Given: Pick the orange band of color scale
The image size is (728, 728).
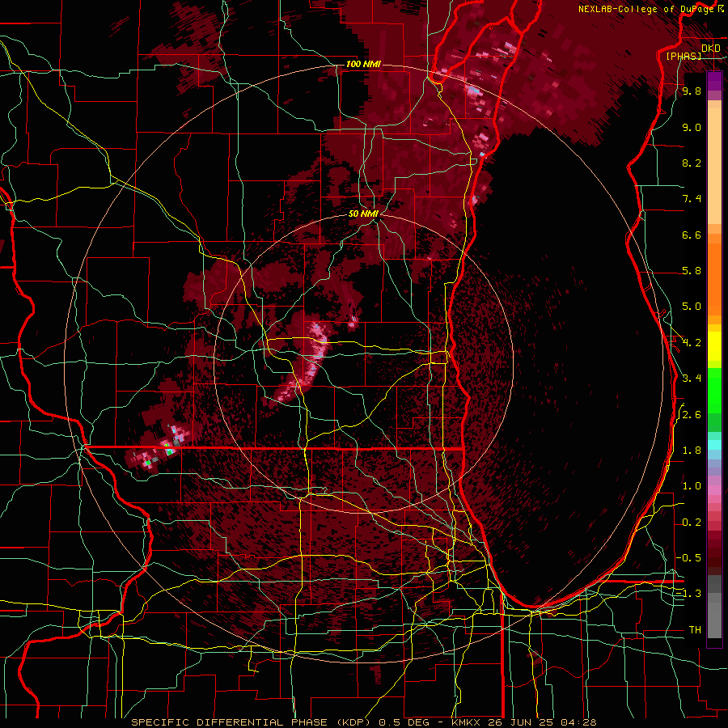Looking at the screenshot, I should (x=714, y=278).
